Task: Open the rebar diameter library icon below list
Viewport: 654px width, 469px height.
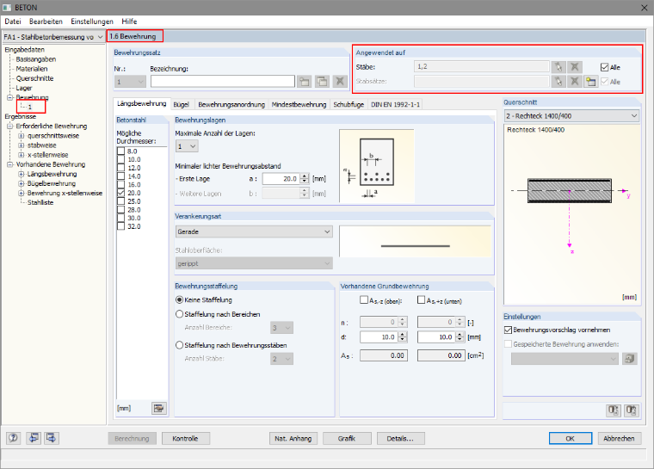Action: click(159, 408)
